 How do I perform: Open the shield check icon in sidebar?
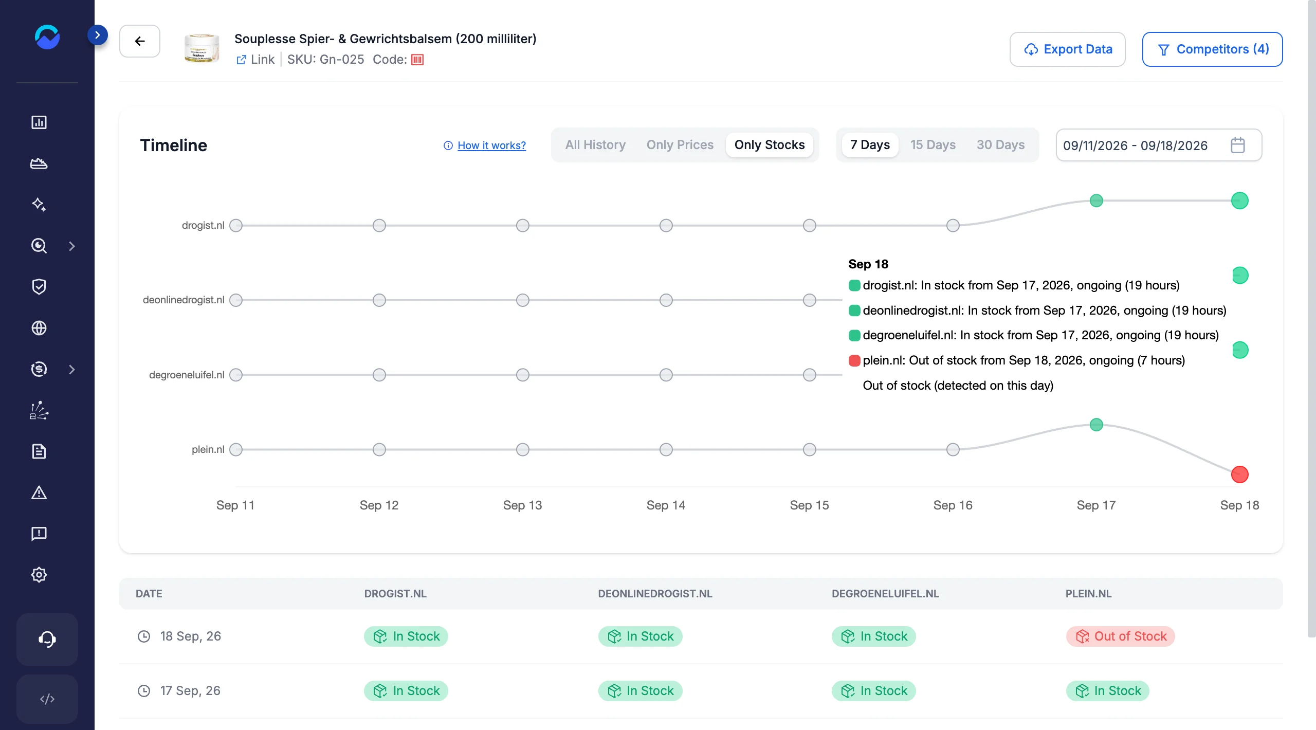click(x=39, y=287)
